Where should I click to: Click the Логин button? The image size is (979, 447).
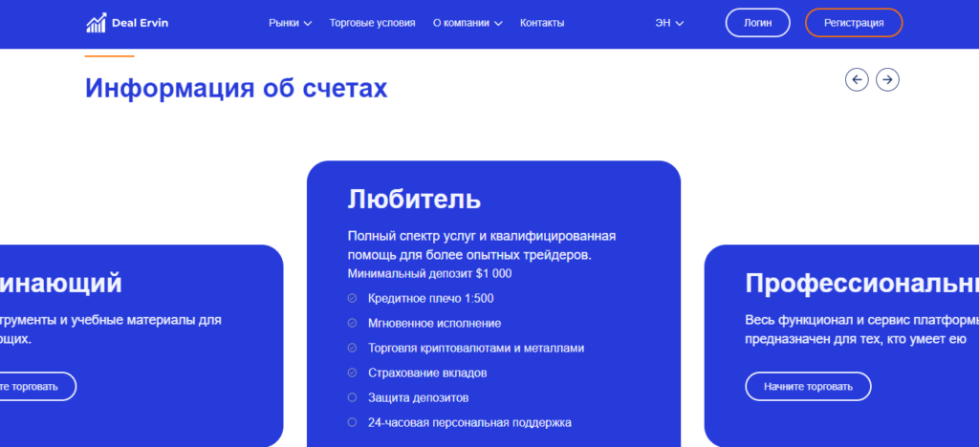tap(757, 23)
